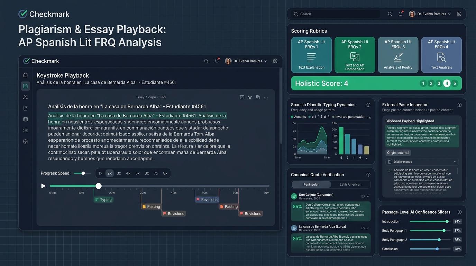Open the users icon in the left sidebar
The height and width of the screenshot is (266, 476).
tap(25, 97)
